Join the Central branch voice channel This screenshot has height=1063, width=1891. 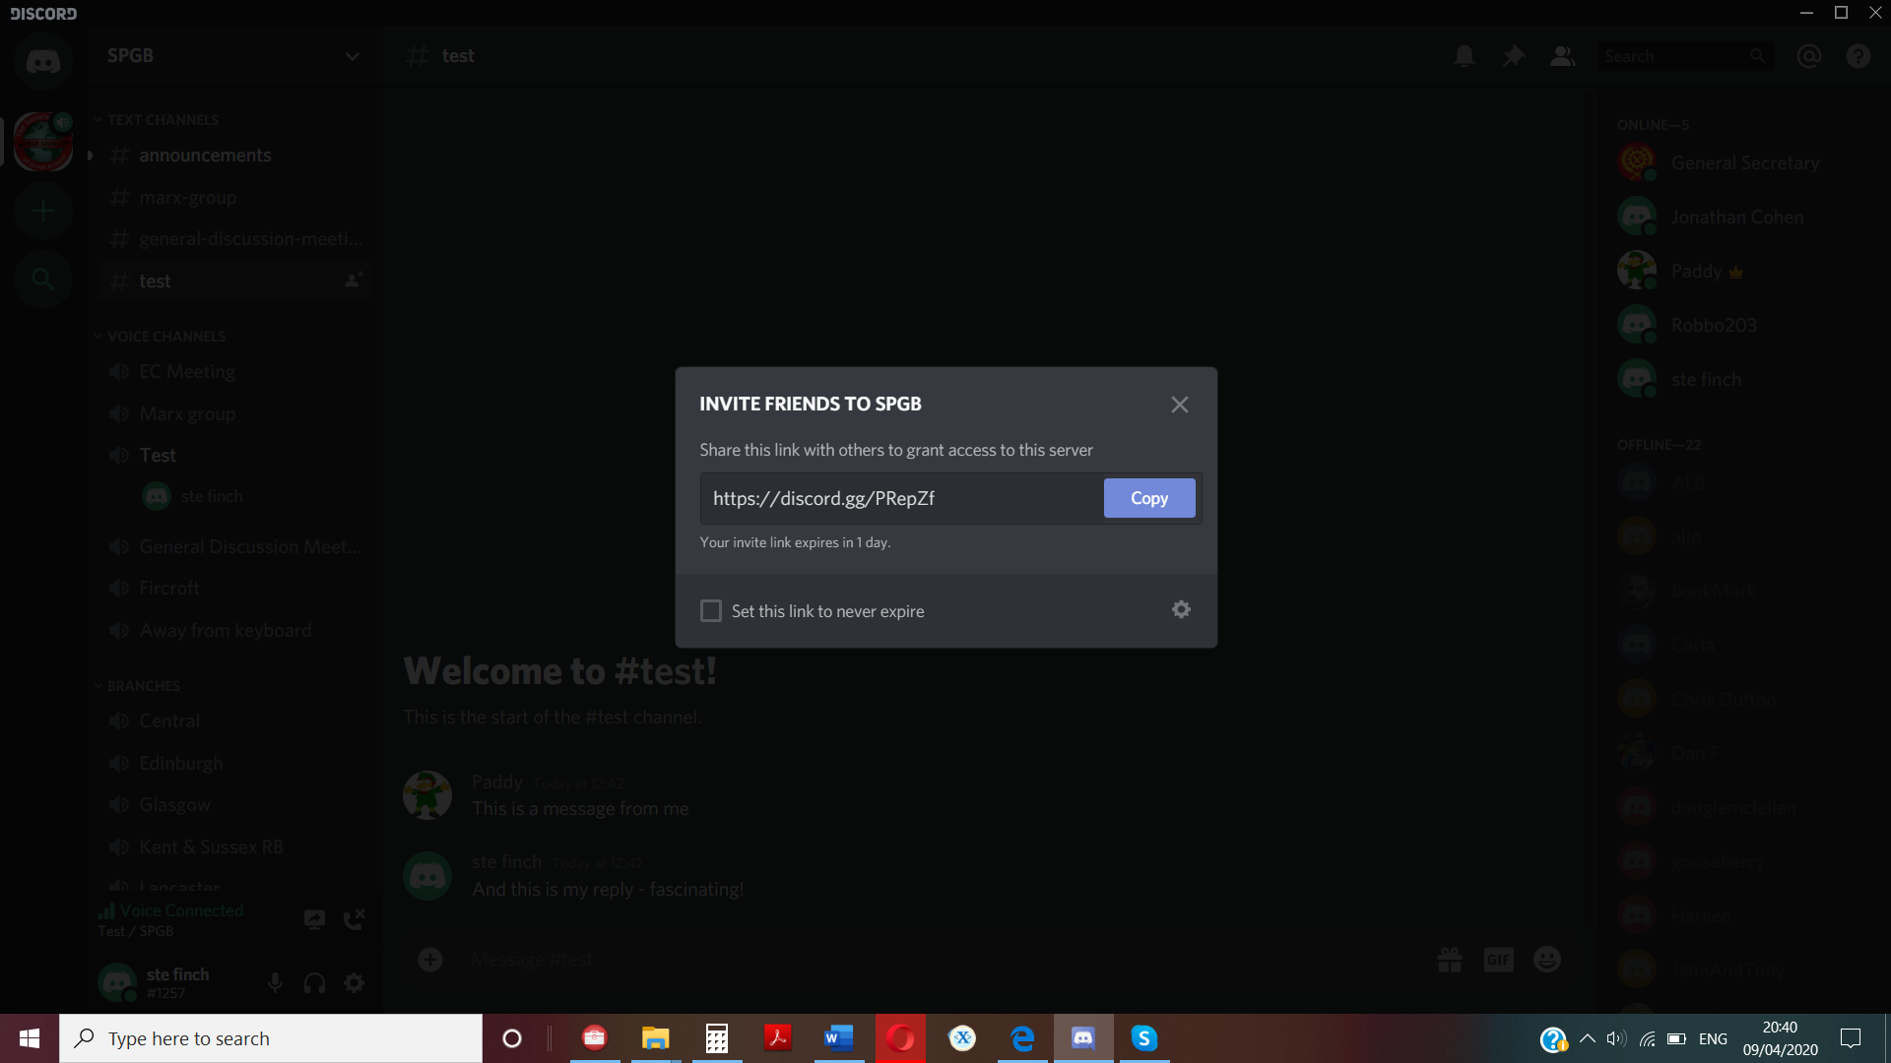(x=233, y=721)
